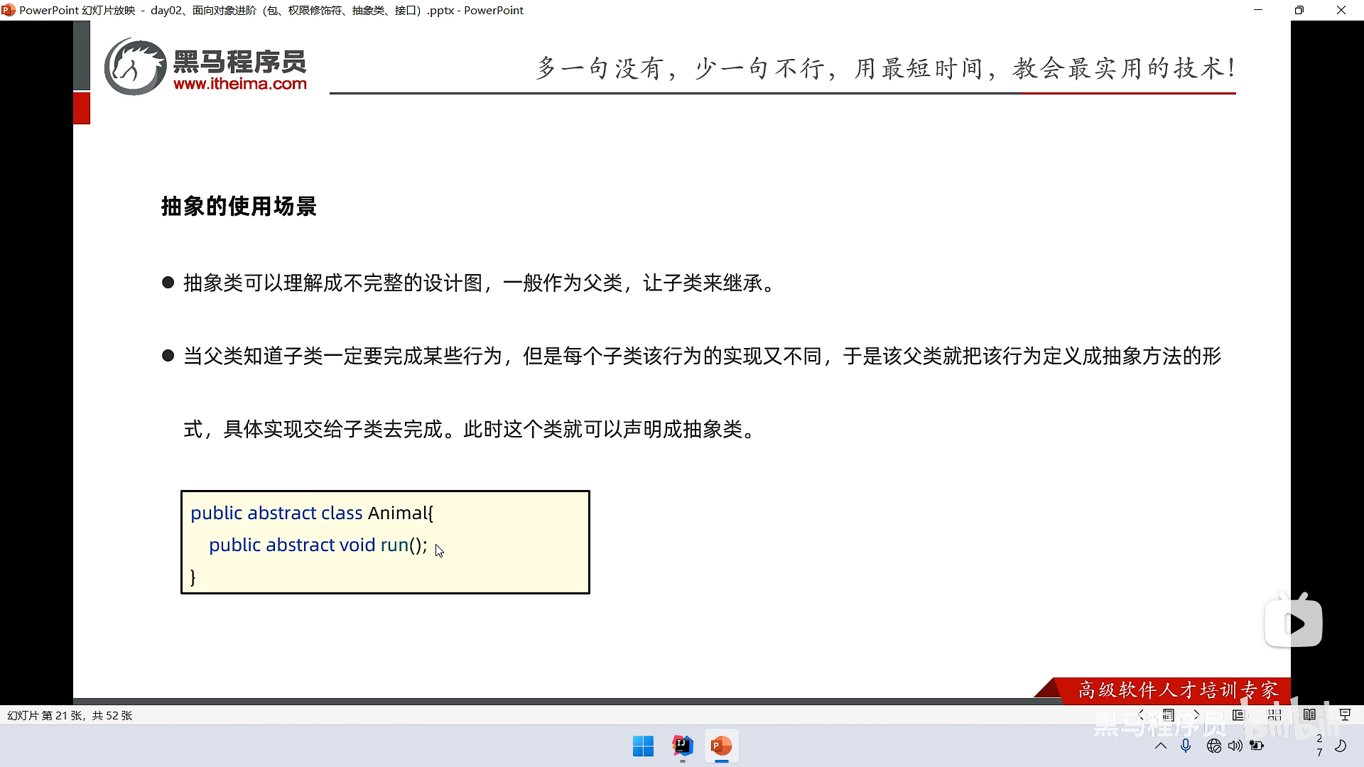Open the battery status tray flyout
The width and height of the screenshot is (1364, 767).
(x=1257, y=746)
